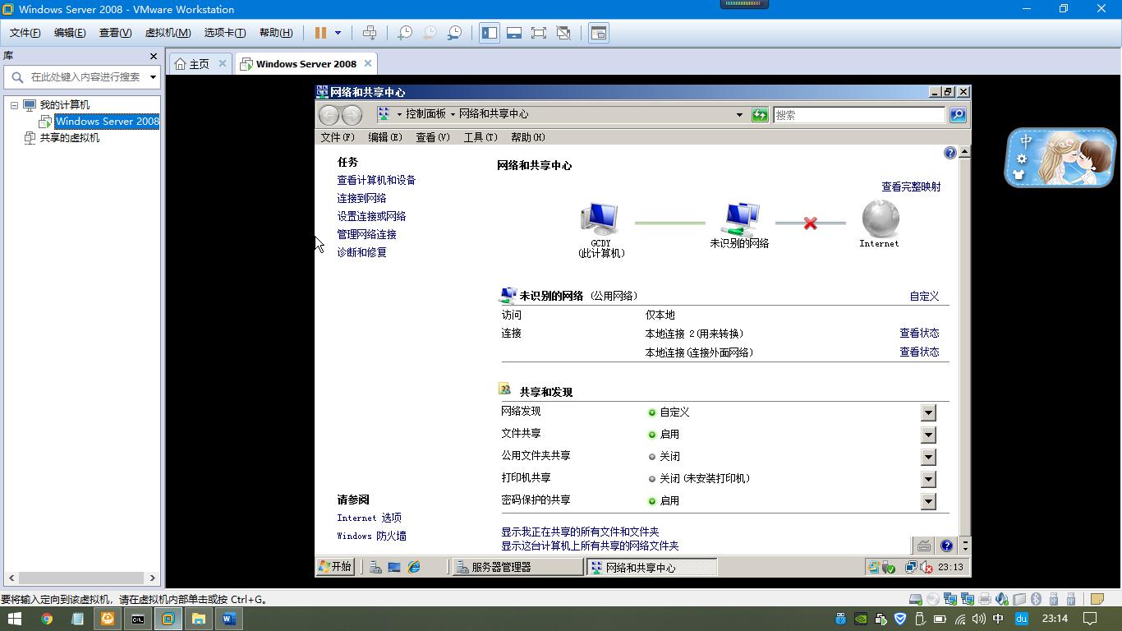Open Google Chrome from the host taskbar

[47, 619]
